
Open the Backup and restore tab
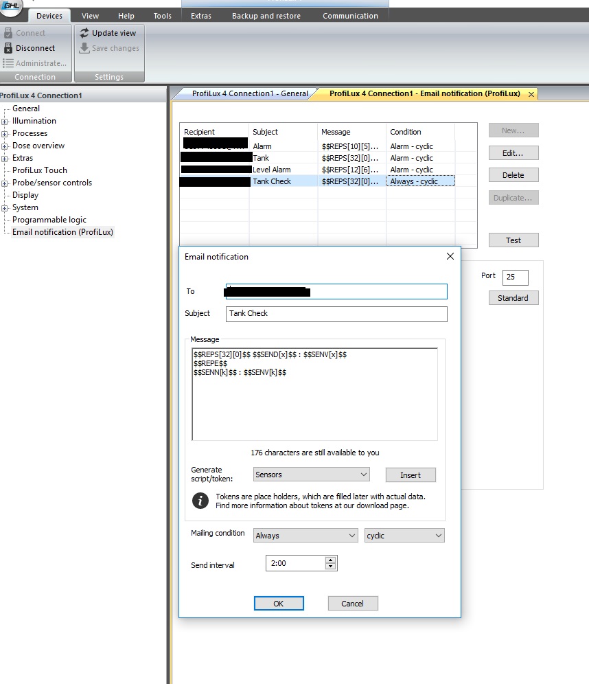[266, 16]
